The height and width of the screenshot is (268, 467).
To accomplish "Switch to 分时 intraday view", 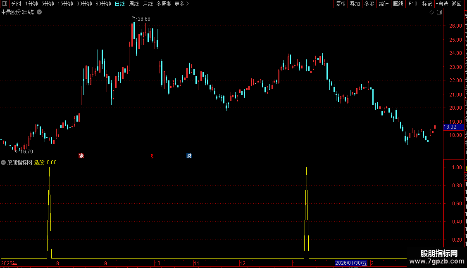I will 17,4.
